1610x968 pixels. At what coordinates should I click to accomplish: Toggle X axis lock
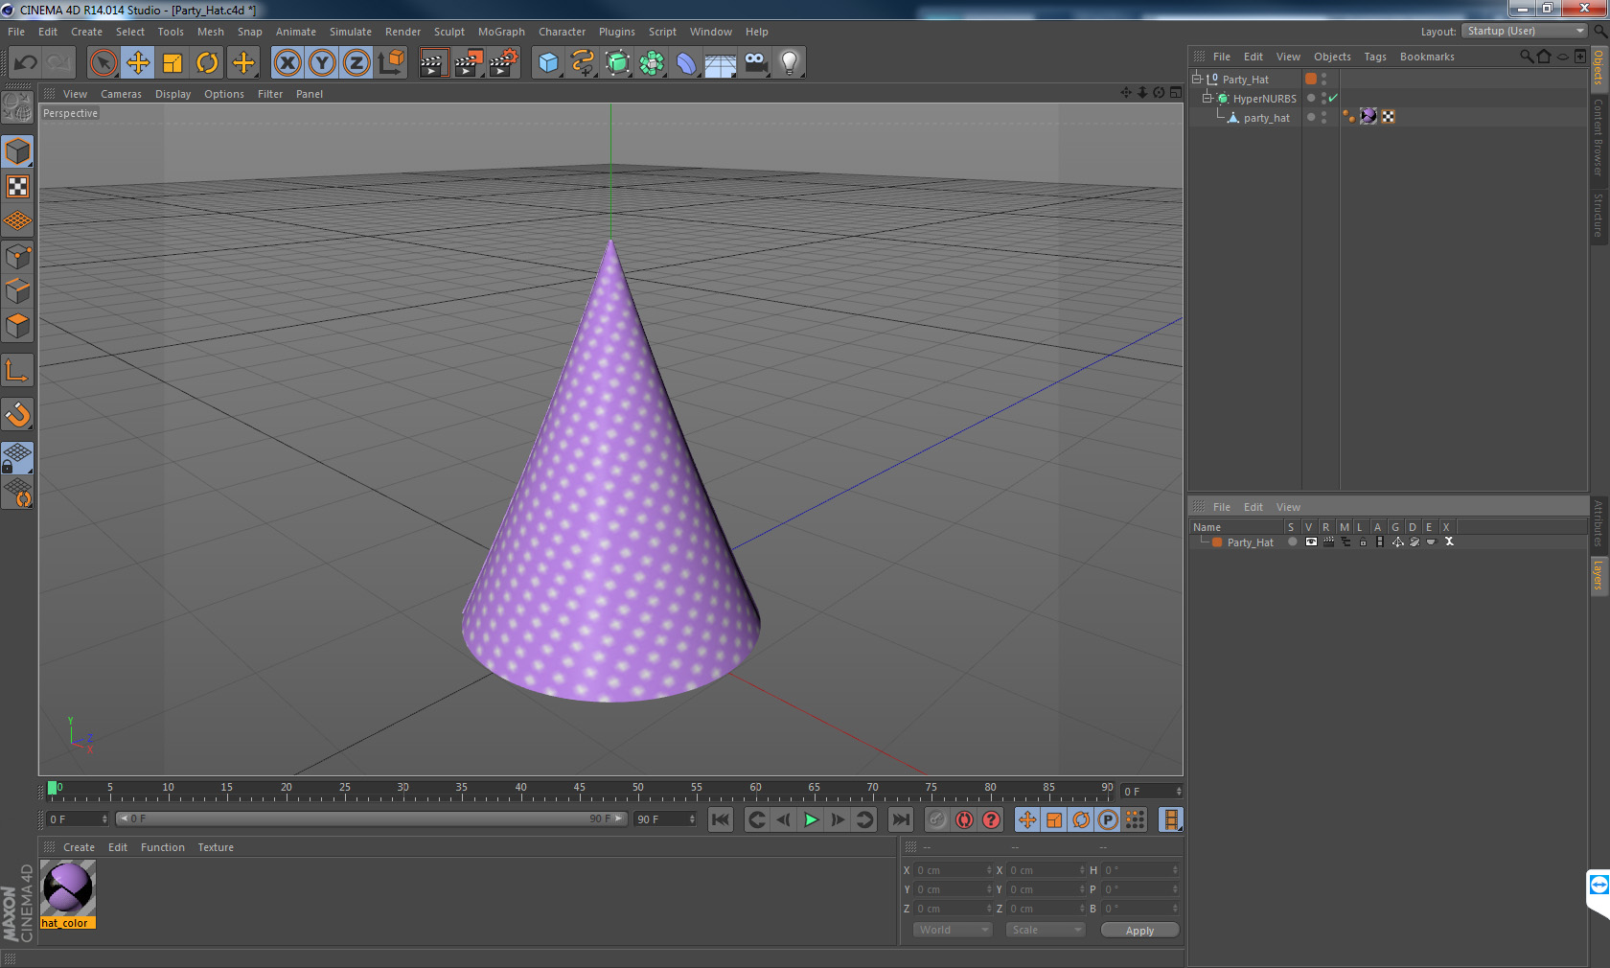pyautogui.click(x=287, y=63)
